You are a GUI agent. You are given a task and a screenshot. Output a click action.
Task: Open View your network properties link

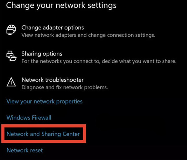pos(44,101)
